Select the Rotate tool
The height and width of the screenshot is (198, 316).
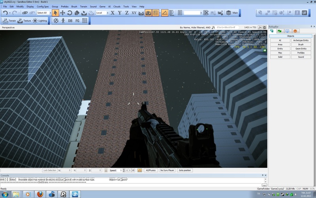point(70,13)
